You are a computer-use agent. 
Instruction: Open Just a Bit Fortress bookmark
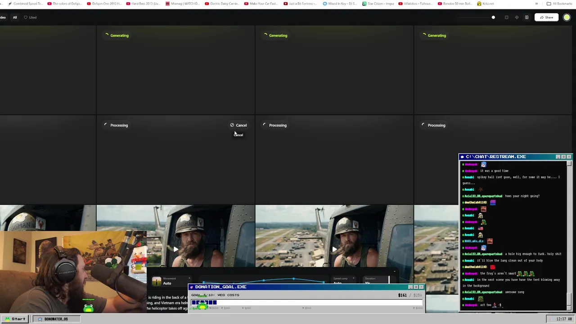tap(301, 4)
